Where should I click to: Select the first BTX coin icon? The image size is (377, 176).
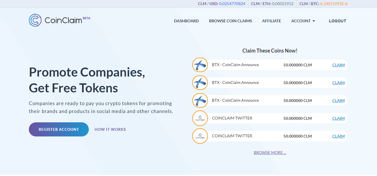coord(200,65)
